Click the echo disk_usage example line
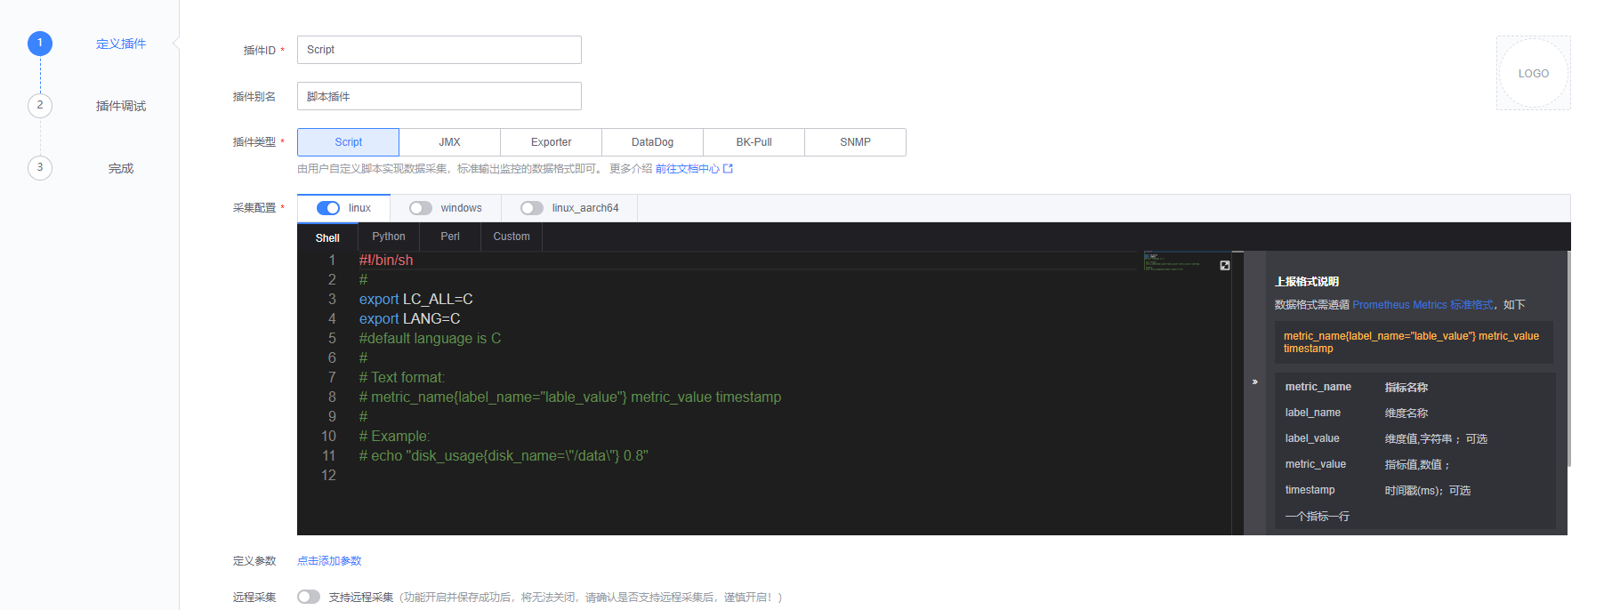The height and width of the screenshot is (610, 1604). 504,455
